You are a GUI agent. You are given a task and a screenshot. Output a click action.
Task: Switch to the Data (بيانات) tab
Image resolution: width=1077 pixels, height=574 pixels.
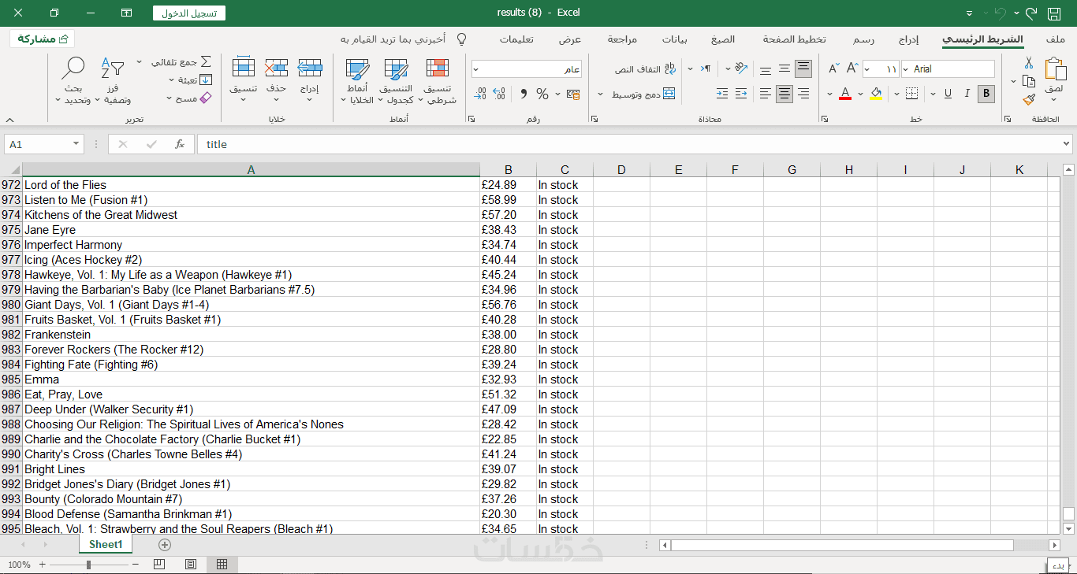674,39
